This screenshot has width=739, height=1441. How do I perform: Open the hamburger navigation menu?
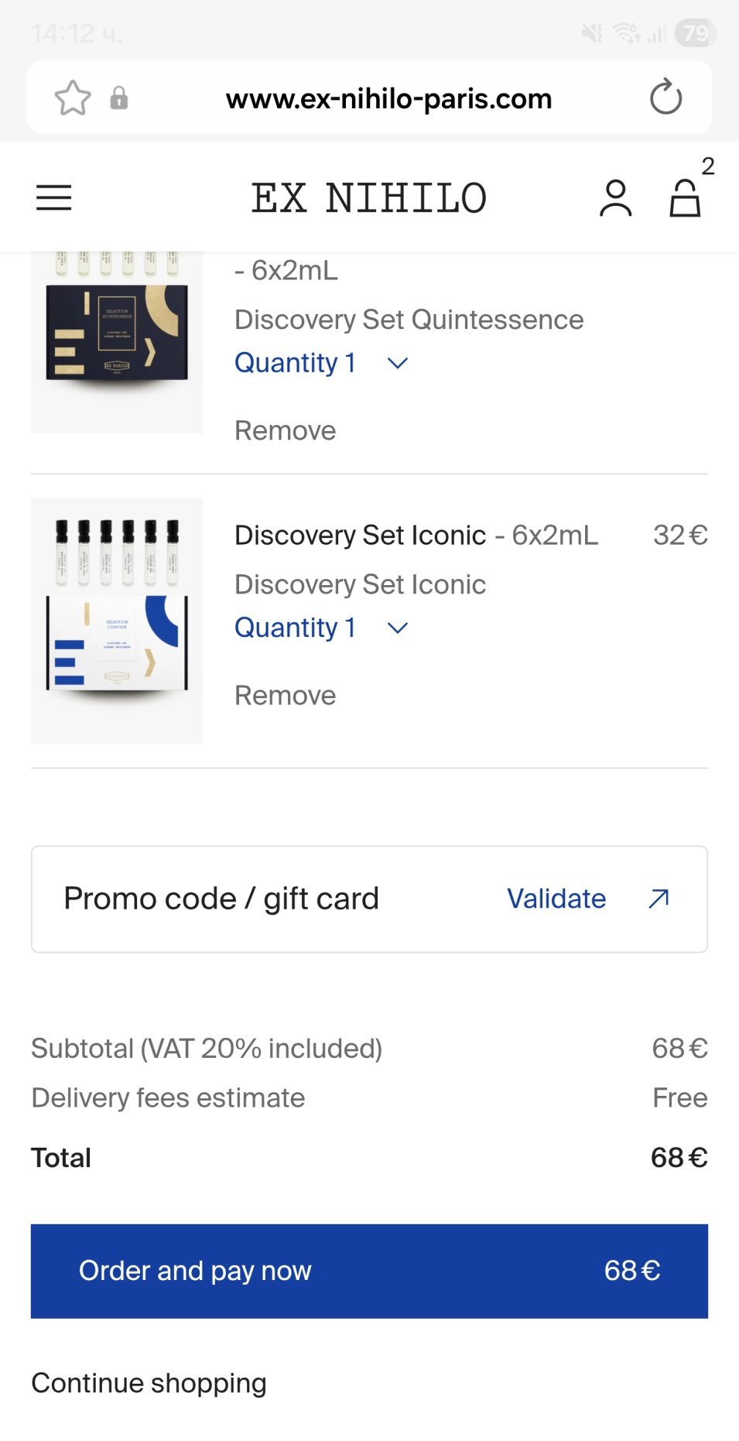(54, 198)
